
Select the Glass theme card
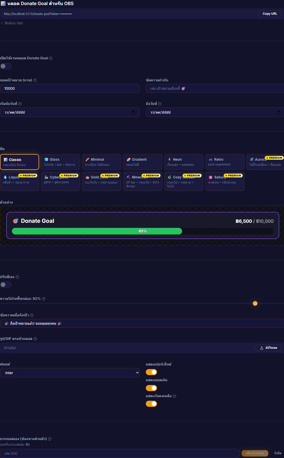pyautogui.click(x=61, y=162)
